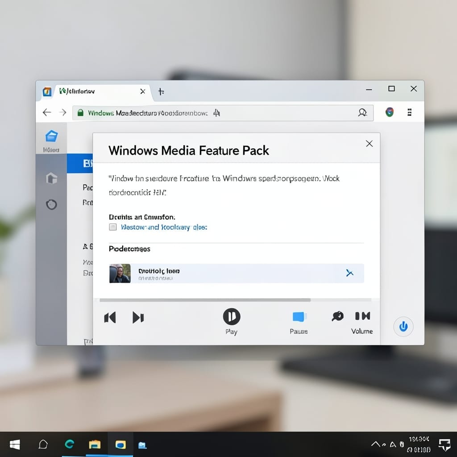Click the speech bubble icon beside Volume
Screen dimensions: 457x457
337,316
